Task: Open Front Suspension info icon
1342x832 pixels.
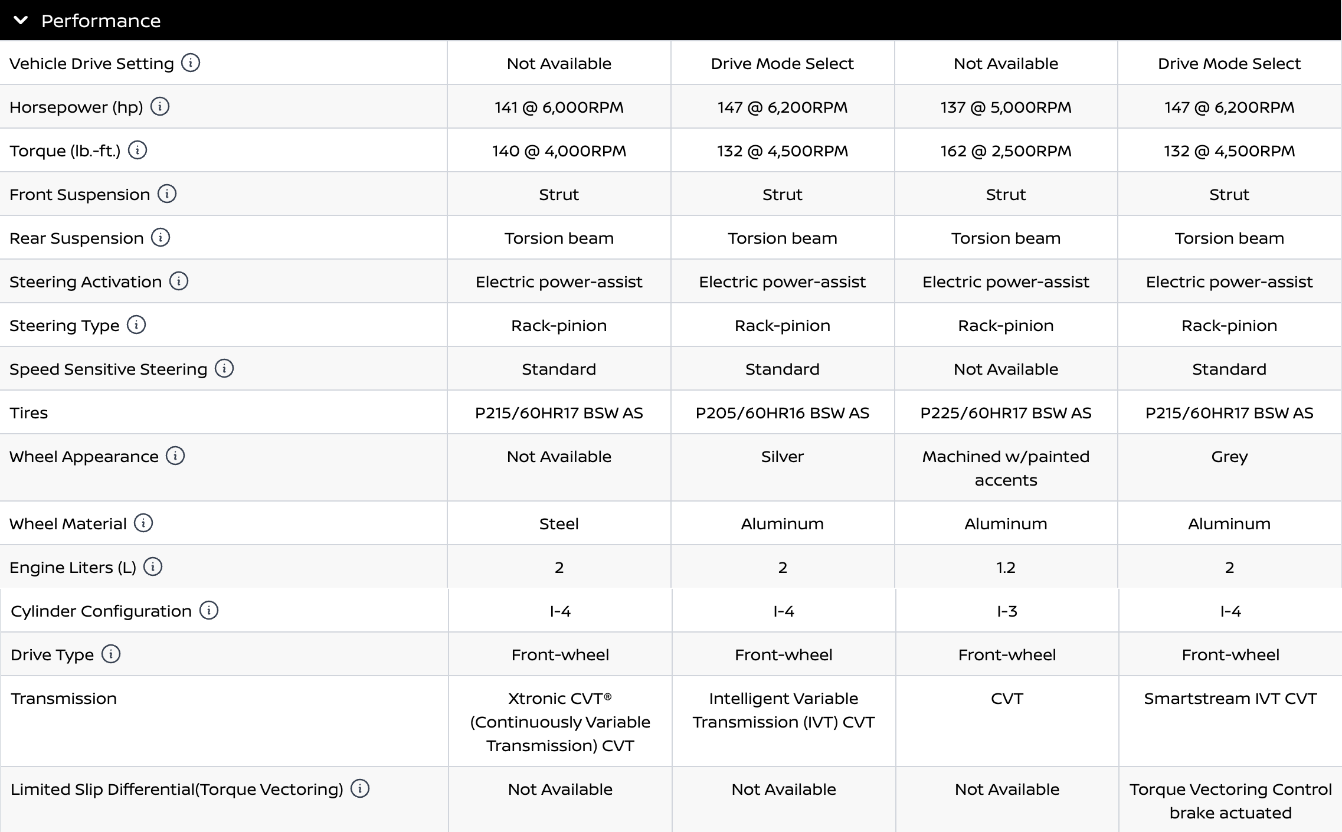Action: [x=167, y=194]
